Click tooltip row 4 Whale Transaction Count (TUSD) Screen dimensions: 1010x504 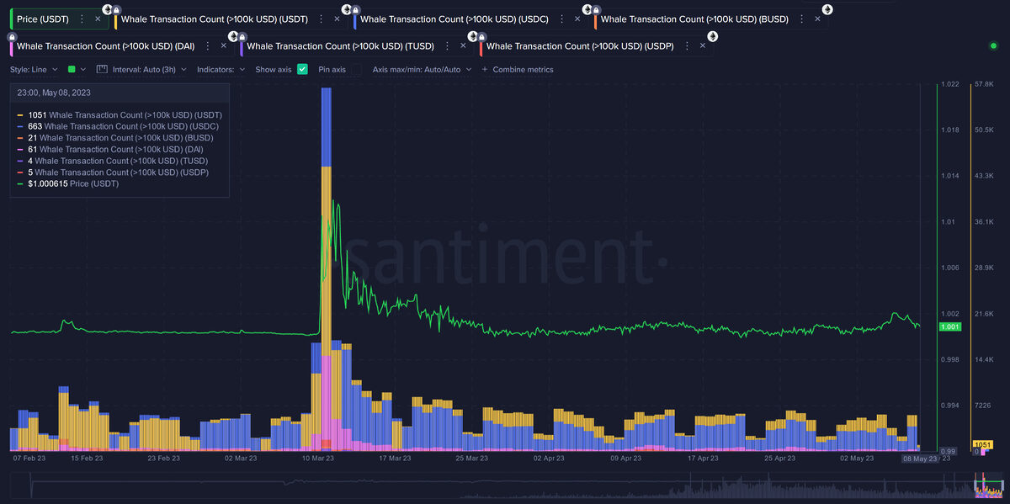click(x=112, y=160)
